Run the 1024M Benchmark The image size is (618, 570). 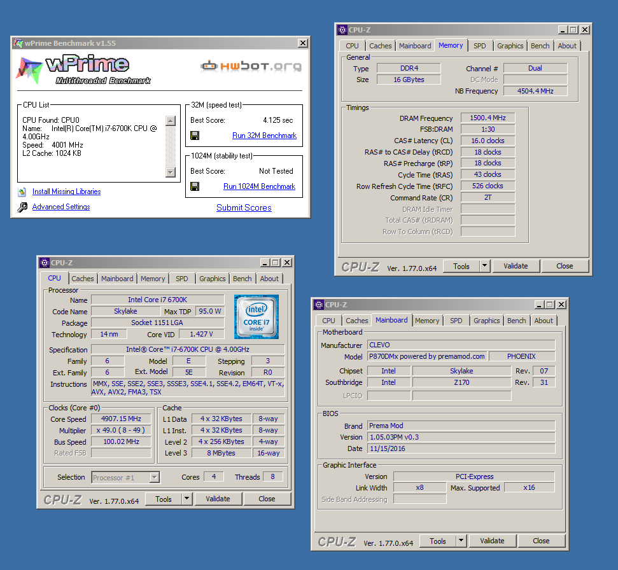(259, 186)
